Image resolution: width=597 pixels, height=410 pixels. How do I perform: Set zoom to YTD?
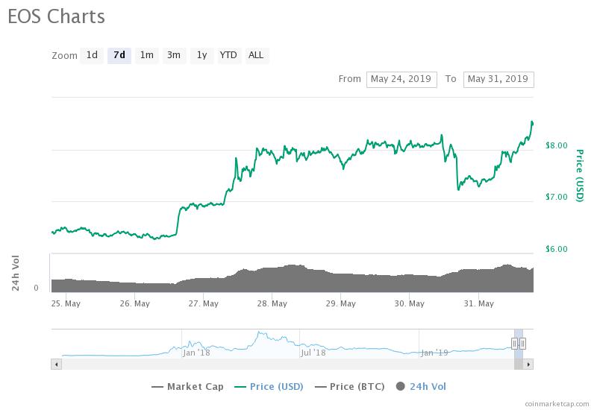[x=229, y=55]
